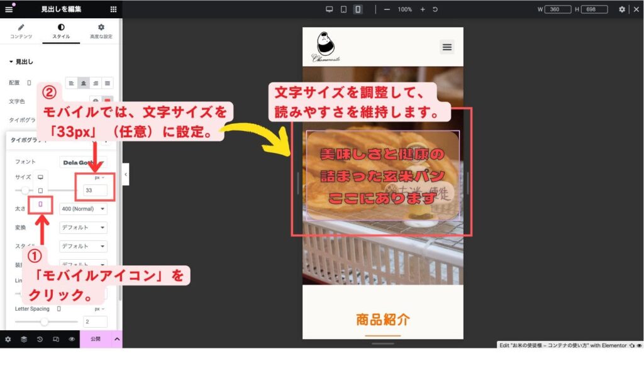
Task: Open the フォント family dropdown
Action: point(83,162)
